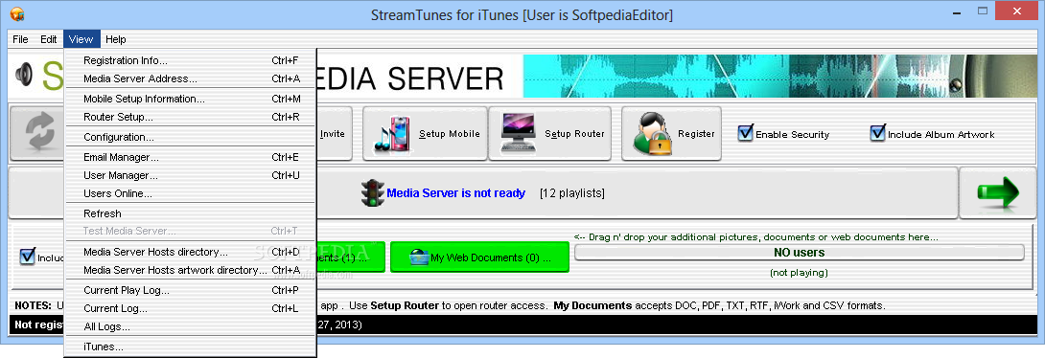The image size is (1045, 358).
Task: Click the StreamTunes app icon in title bar
Action: coord(17,14)
